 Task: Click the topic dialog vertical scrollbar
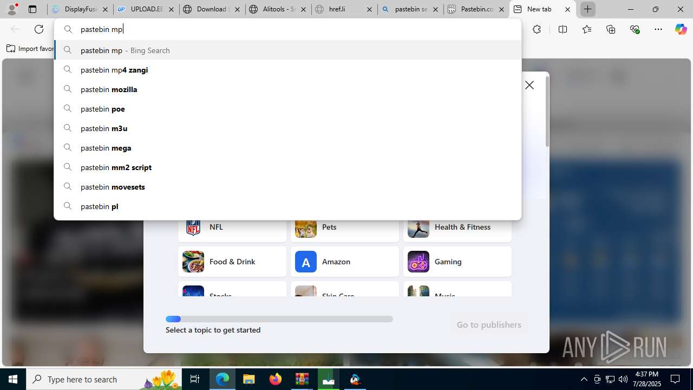pyautogui.click(x=547, y=112)
